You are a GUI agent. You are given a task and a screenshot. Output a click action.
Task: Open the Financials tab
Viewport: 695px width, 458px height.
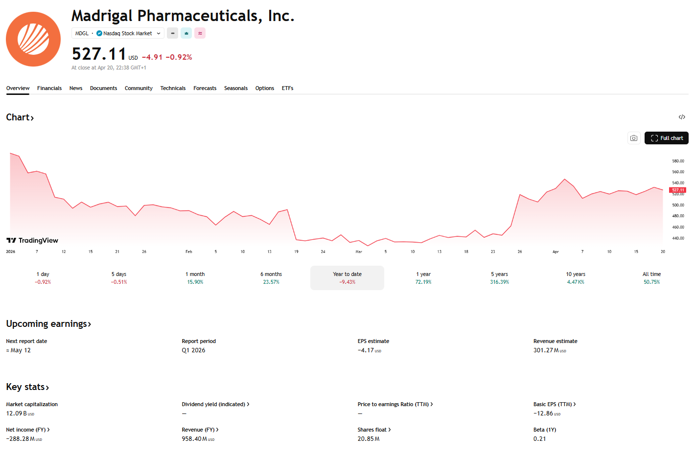49,88
